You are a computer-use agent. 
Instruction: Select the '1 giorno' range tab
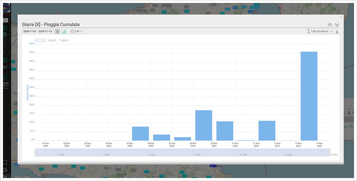pyautogui.click(x=64, y=40)
